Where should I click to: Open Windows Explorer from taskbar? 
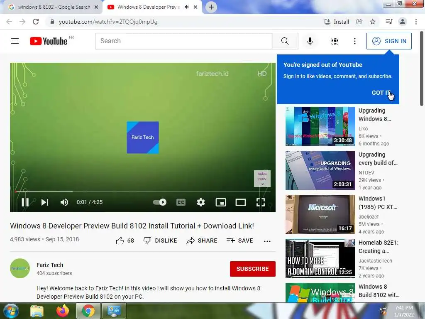pyautogui.click(x=37, y=311)
